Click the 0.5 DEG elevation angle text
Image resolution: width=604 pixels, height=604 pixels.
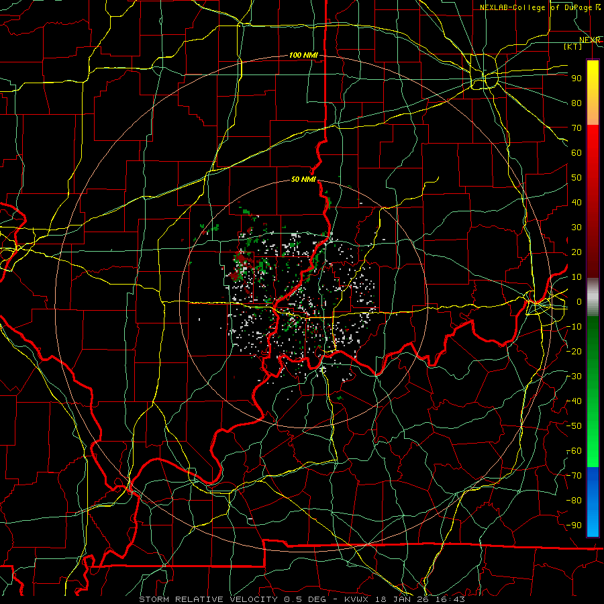point(305,599)
